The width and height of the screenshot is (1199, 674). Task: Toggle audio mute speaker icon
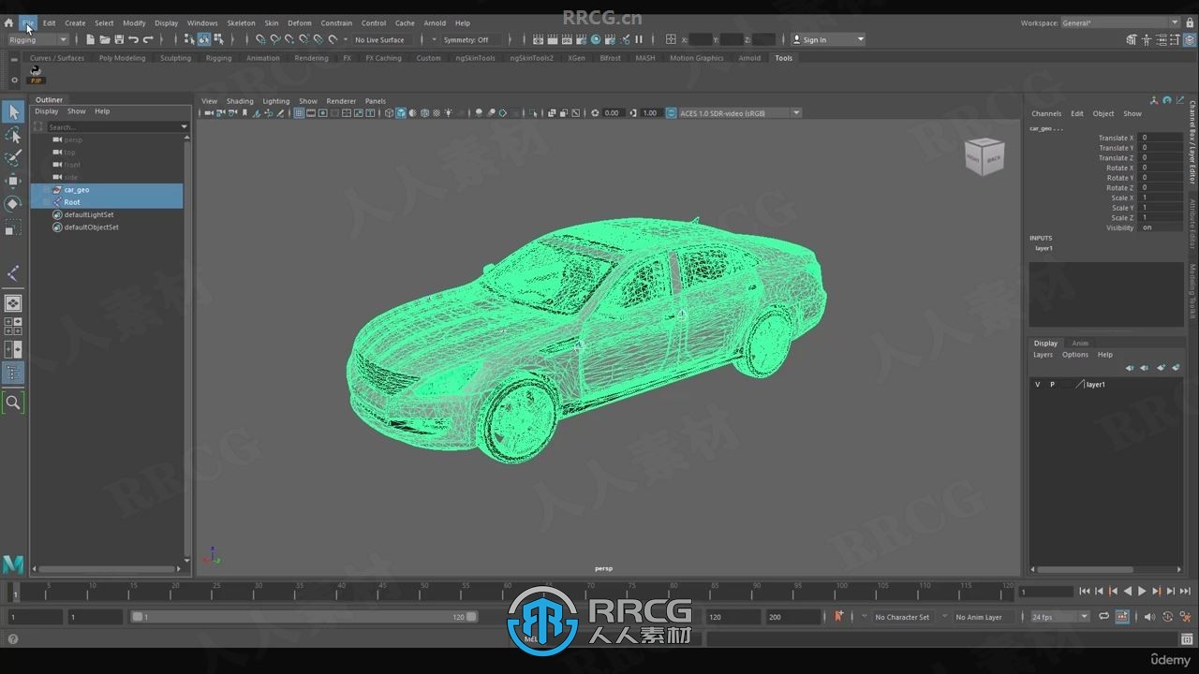click(x=1150, y=617)
